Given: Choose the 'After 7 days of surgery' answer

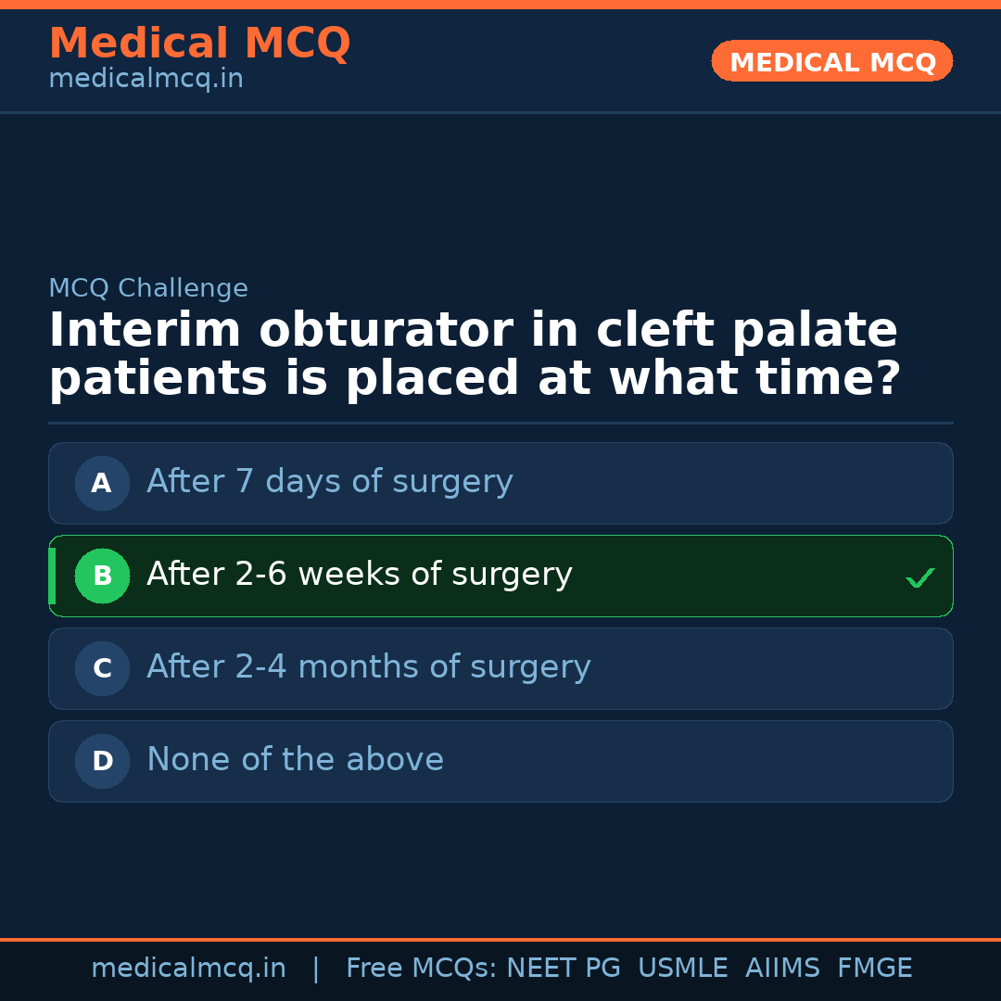Looking at the screenshot, I should click(329, 482).
